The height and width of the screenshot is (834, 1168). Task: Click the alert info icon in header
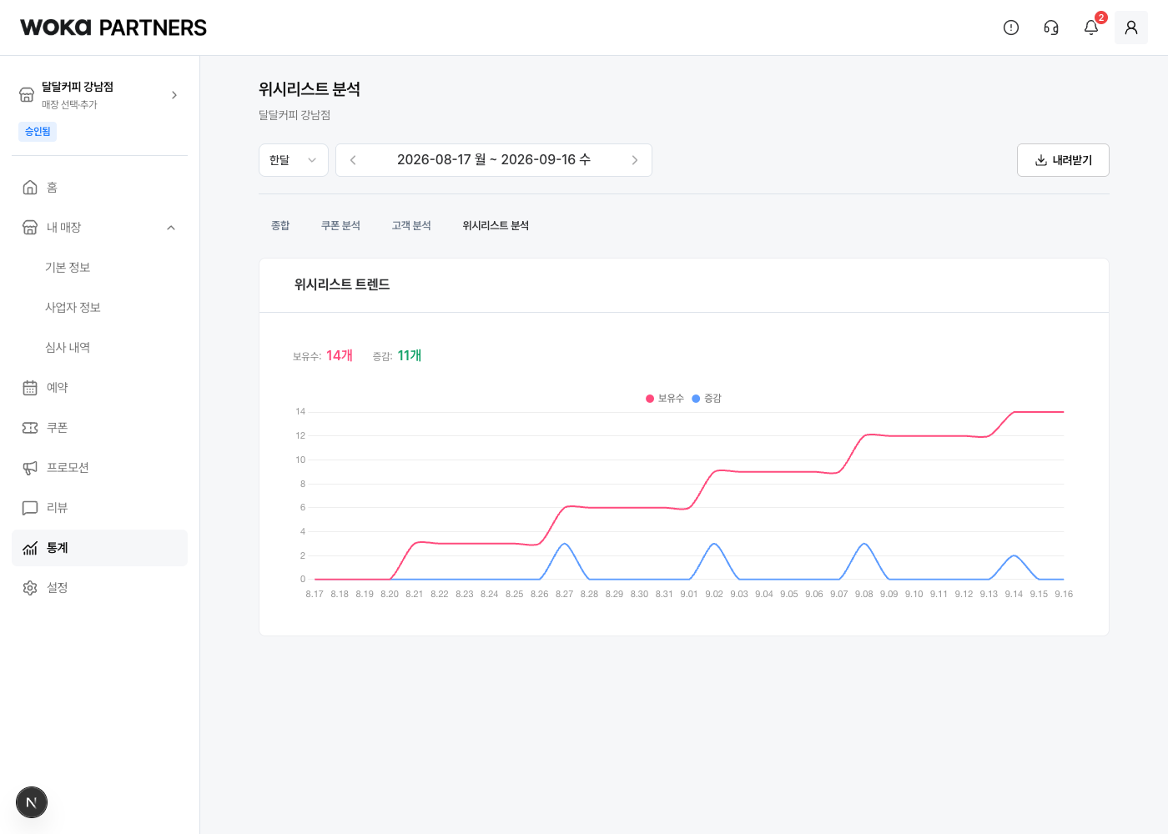pyautogui.click(x=1011, y=28)
